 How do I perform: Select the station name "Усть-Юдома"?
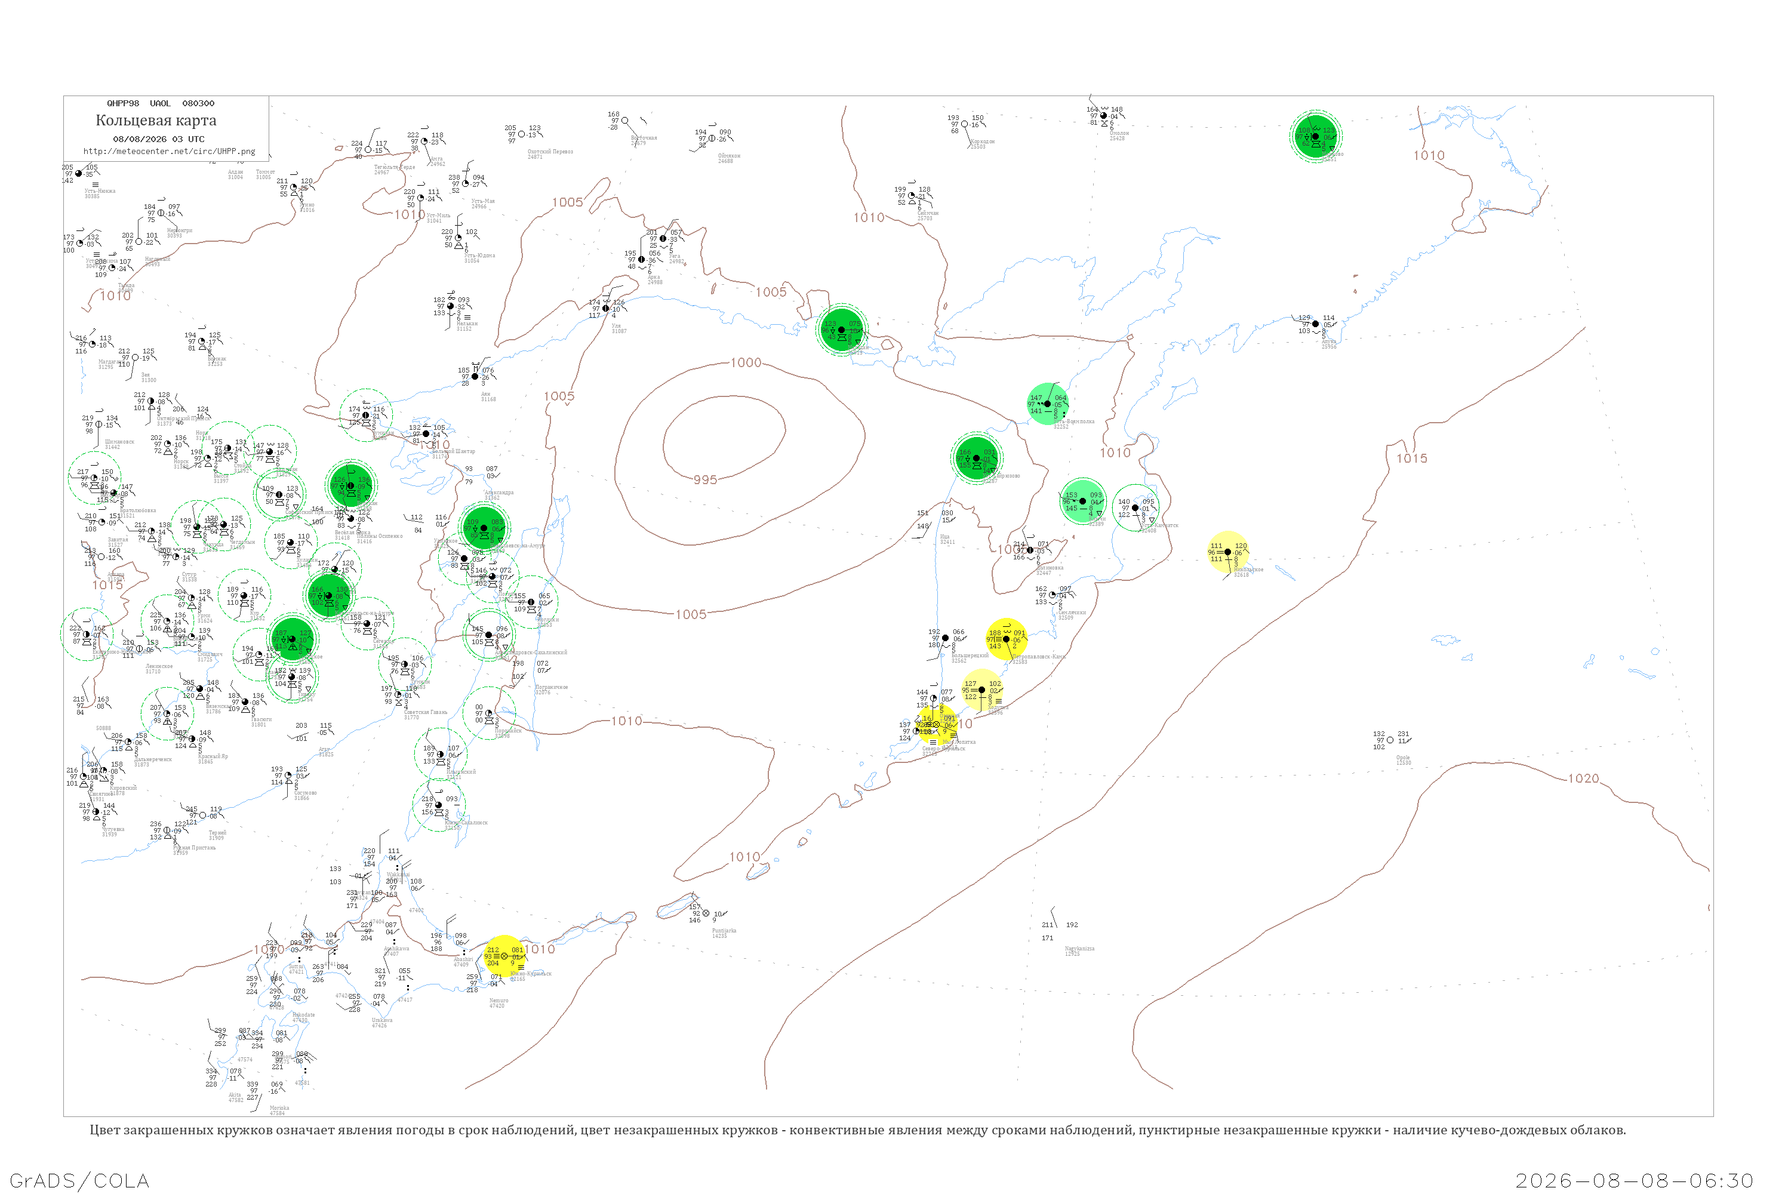coord(480,255)
